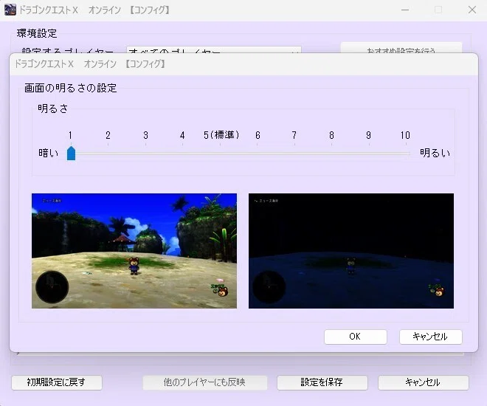Set brightness slider to position 4

(183, 154)
